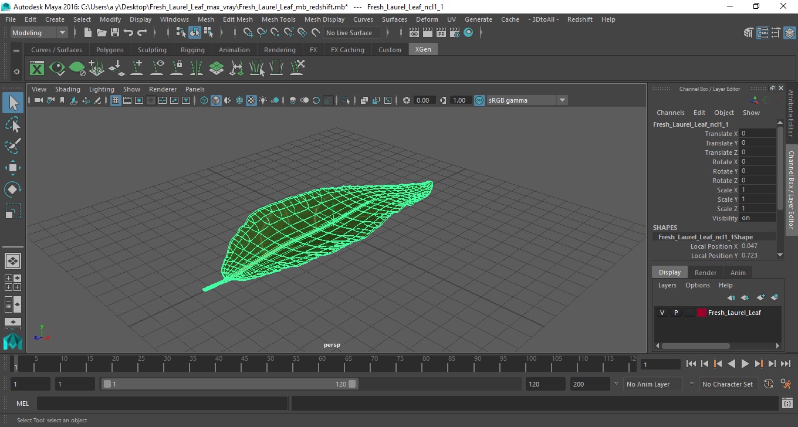Switch to the Rendering shelf tab

pos(280,50)
